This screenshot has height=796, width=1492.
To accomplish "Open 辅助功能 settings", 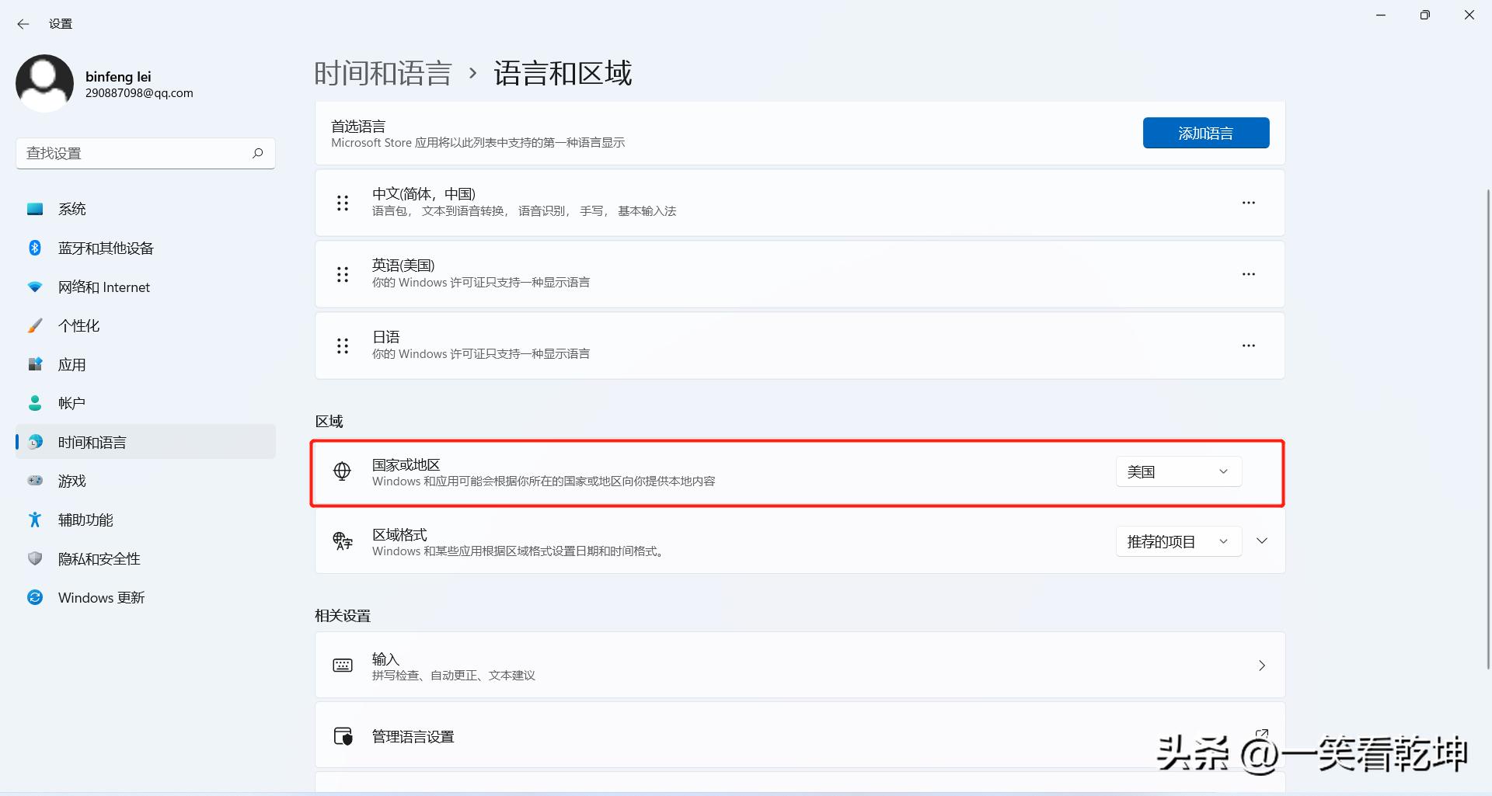I will [85, 520].
